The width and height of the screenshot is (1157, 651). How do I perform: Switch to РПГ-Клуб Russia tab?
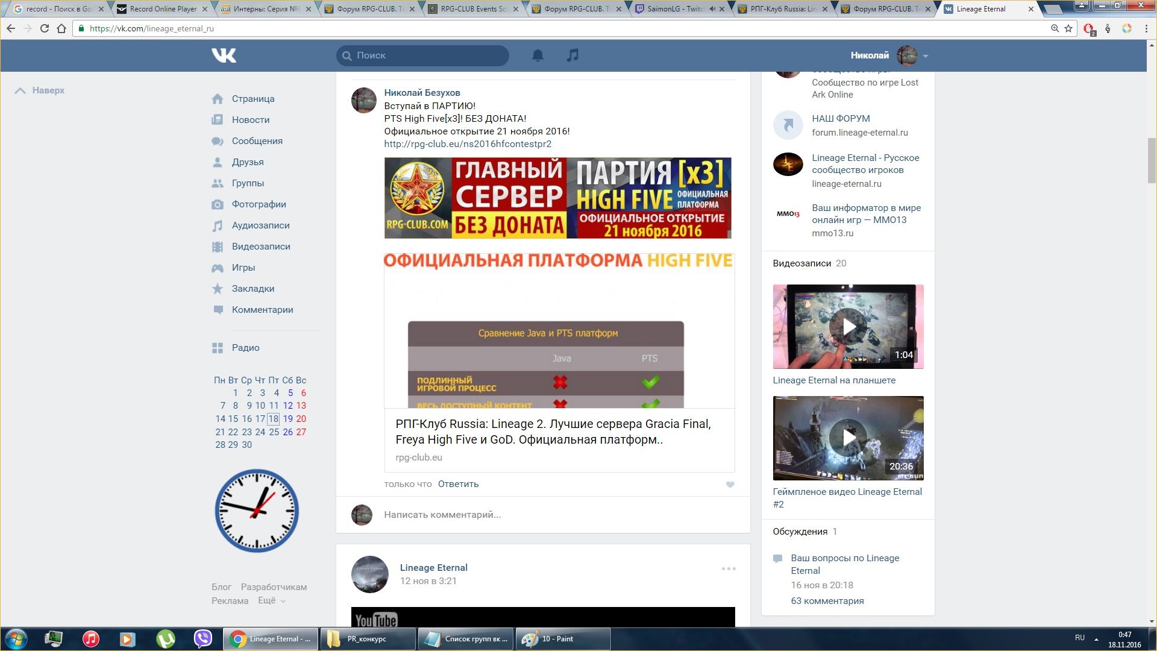784,9
